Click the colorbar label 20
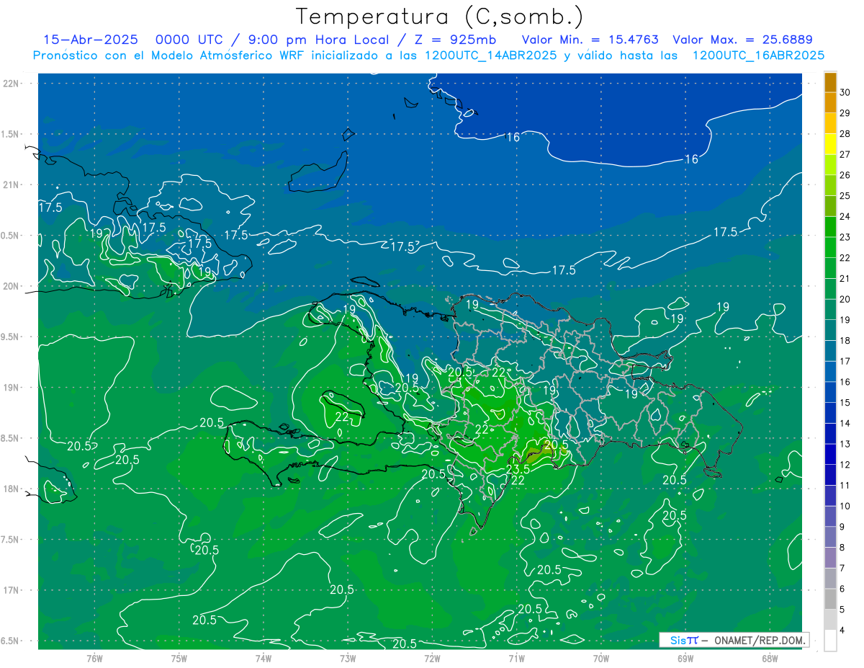Screen dimensions: 864x668 845,299
